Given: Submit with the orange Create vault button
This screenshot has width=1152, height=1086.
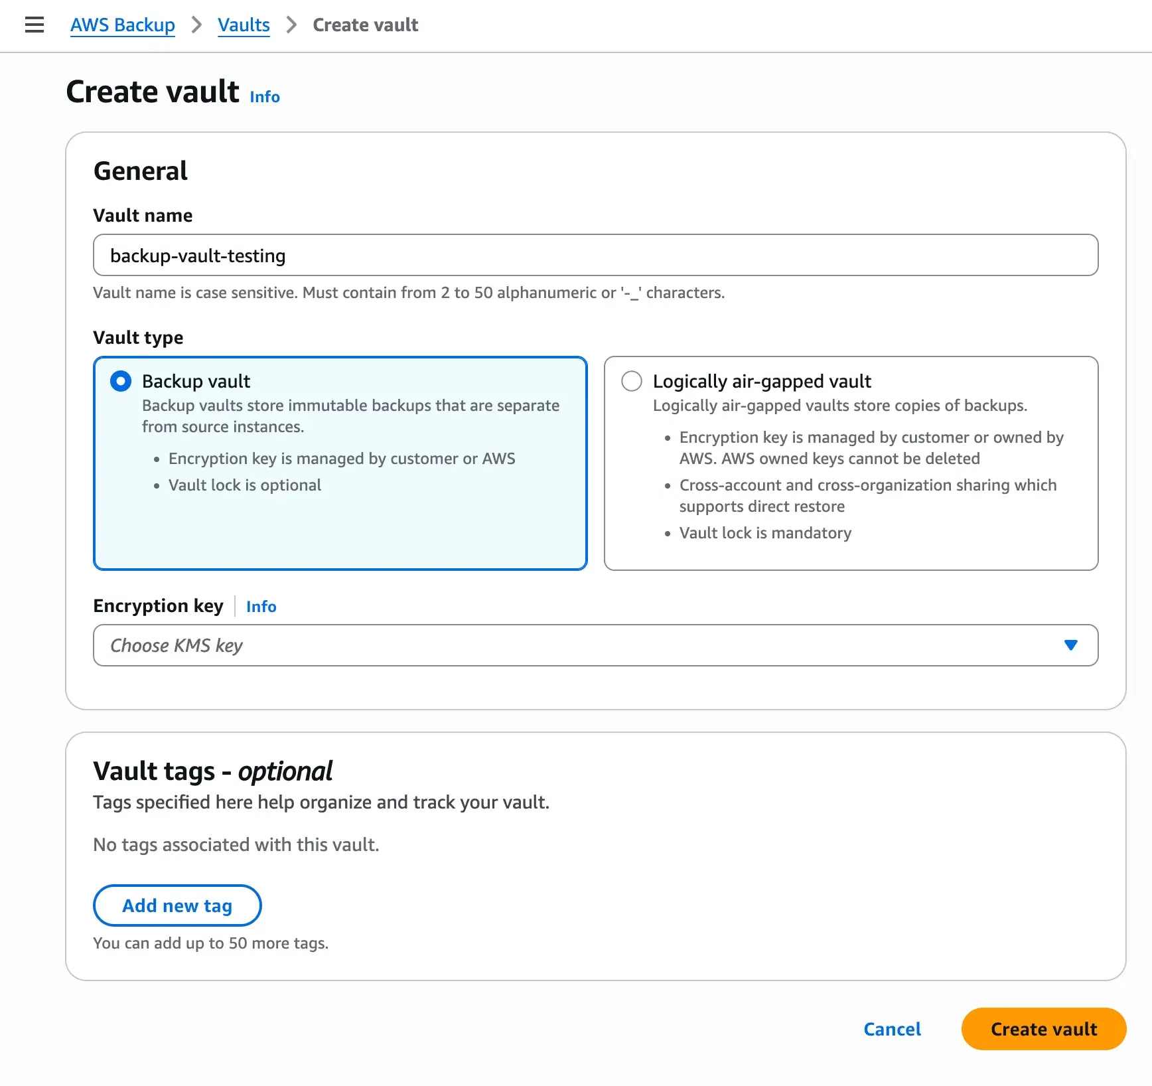Looking at the screenshot, I should pyautogui.click(x=1043, y=1029).
